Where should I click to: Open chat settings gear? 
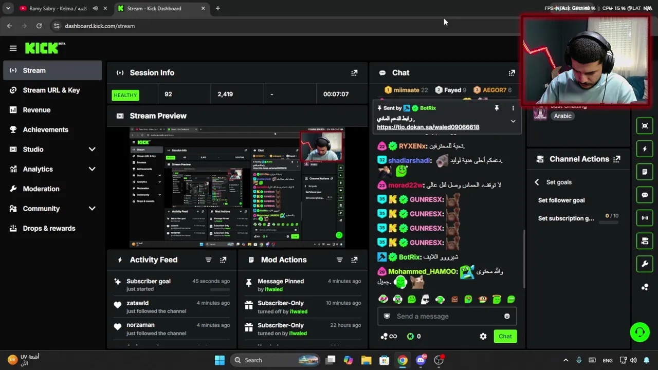[483, 337]
